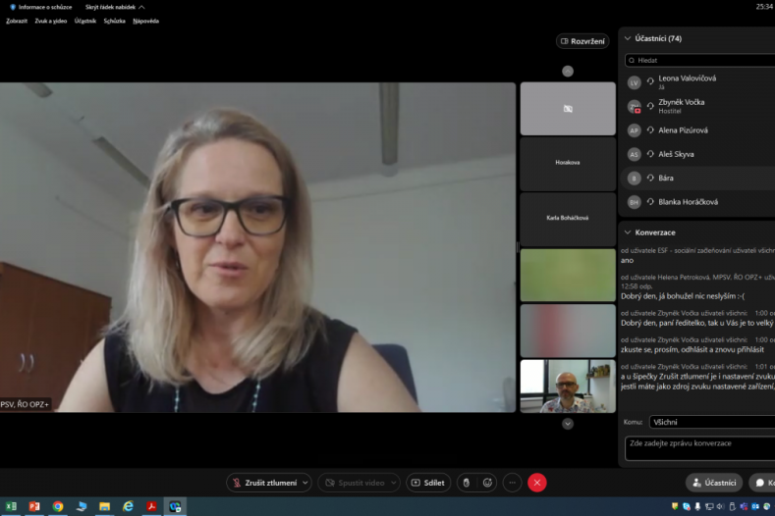
Task: Select the Horakova video tile
Action: click(x=568, y=164)
